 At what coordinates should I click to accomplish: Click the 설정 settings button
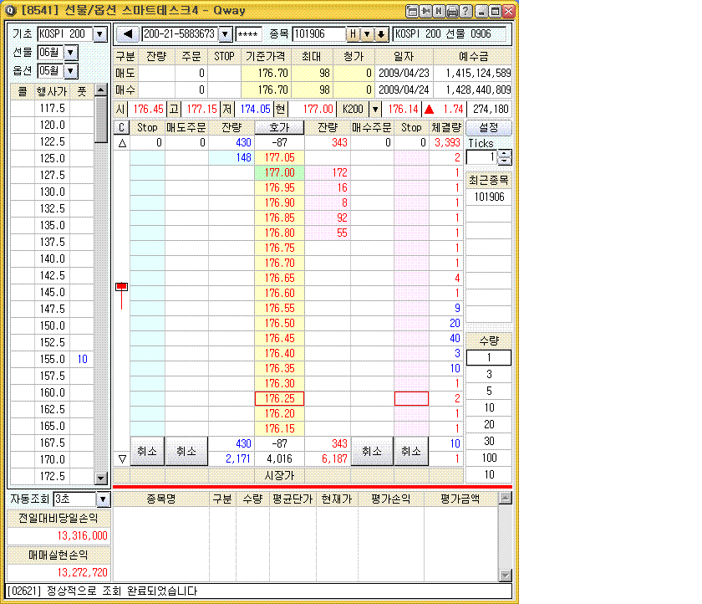point(488,128)
